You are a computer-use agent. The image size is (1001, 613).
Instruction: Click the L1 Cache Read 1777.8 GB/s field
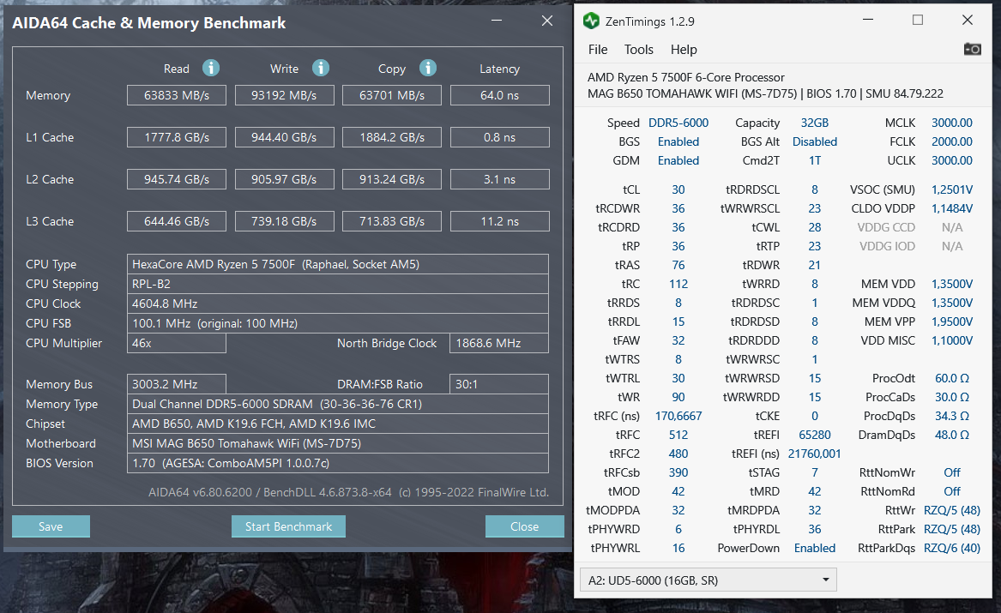(176, 137)
